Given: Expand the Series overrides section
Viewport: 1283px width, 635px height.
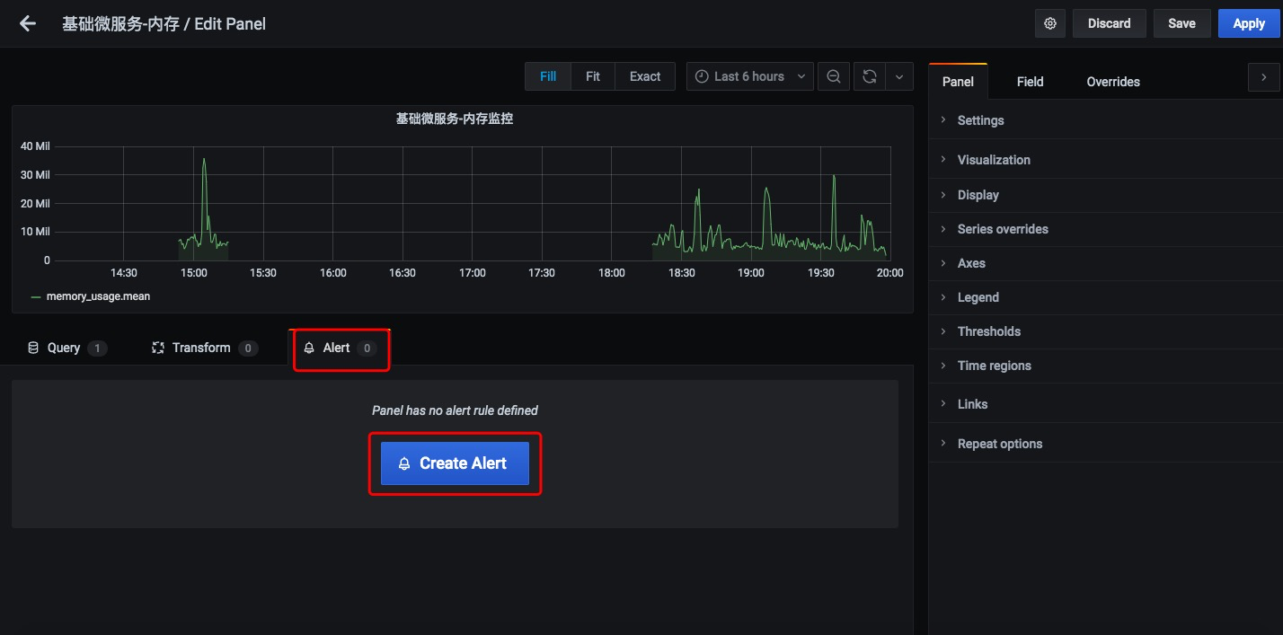Looking at the screenshot, I should pos(1106,229).
